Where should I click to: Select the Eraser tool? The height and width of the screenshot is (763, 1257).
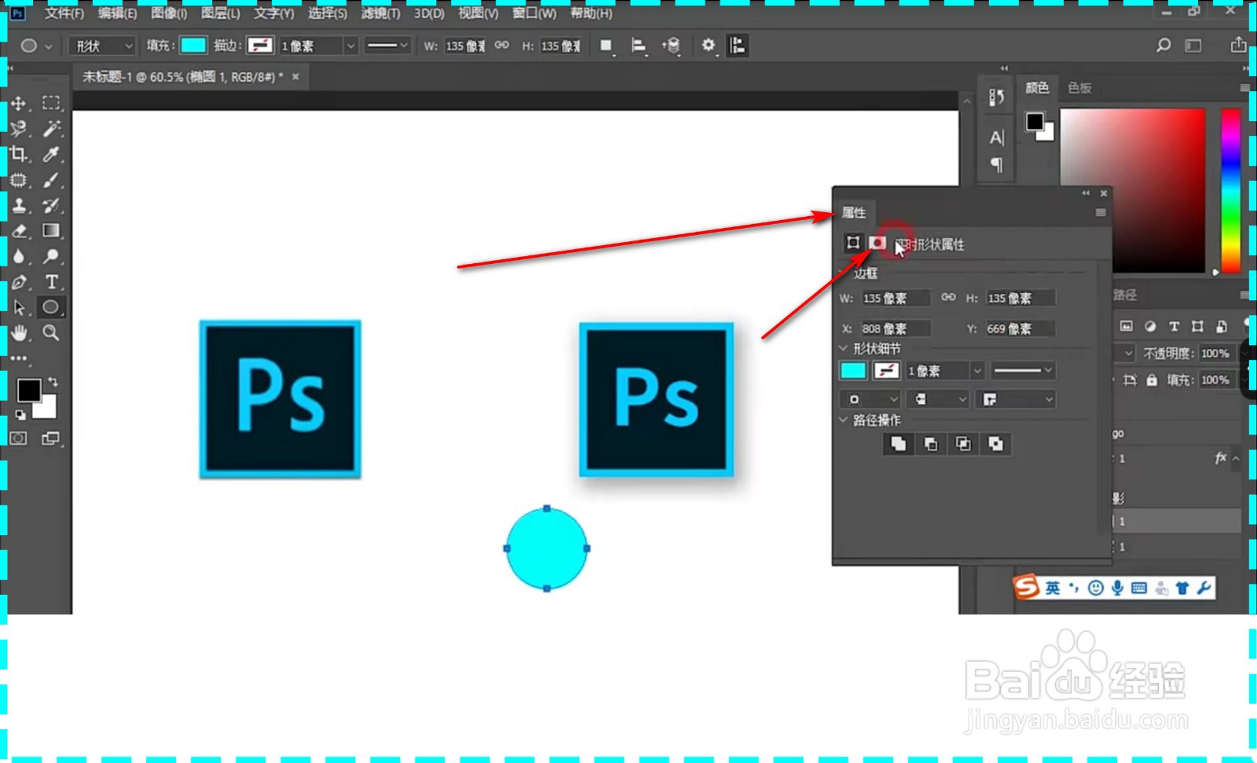[19, 231]
